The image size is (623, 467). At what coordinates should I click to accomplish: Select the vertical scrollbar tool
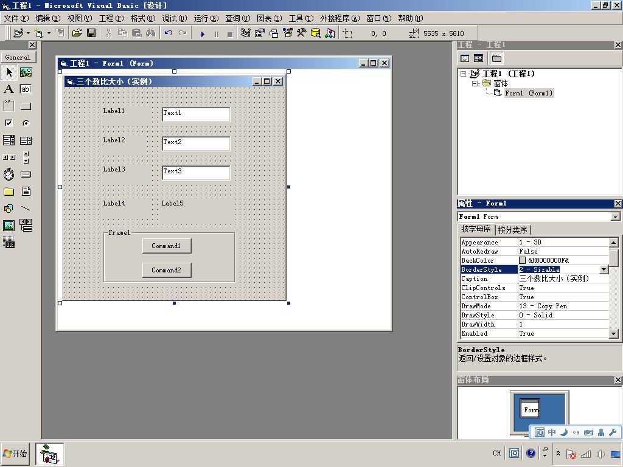[26, 157]
